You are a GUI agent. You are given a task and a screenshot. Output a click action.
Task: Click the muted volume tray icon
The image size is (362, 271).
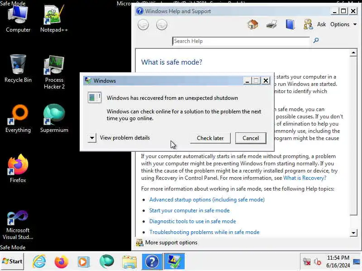(x=317, y=262)
